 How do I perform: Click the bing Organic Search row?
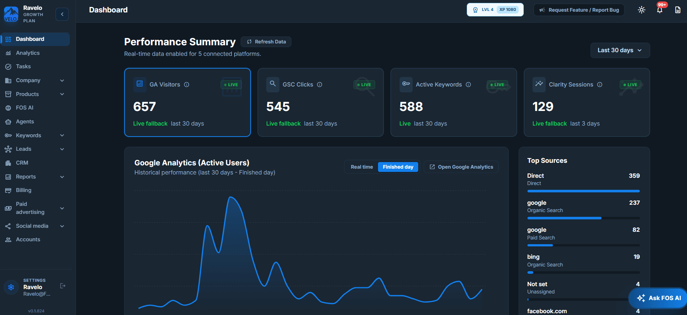(583, 264)
